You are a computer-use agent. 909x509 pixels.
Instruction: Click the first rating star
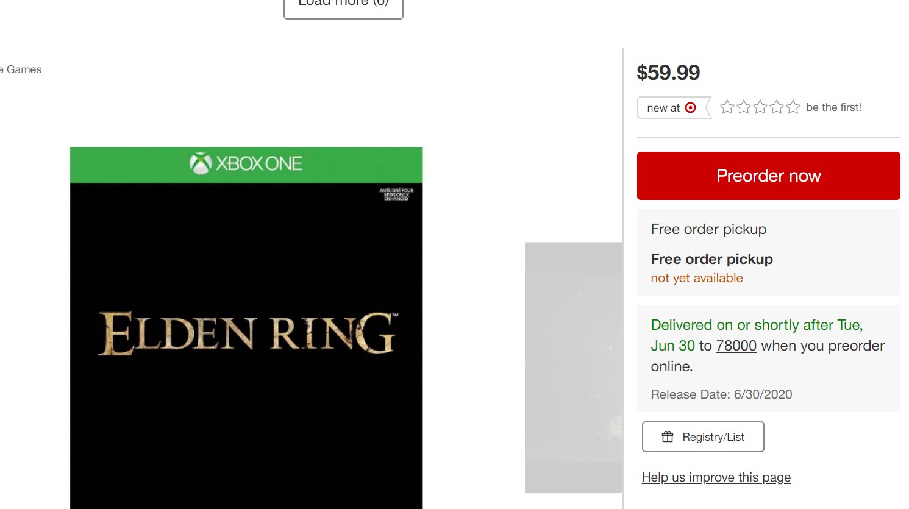727,107
